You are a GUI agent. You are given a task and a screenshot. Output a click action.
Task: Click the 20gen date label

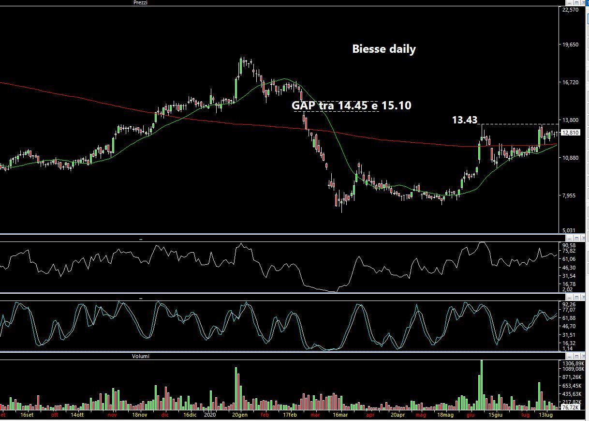pyautogui.click(x=240, y=415)
